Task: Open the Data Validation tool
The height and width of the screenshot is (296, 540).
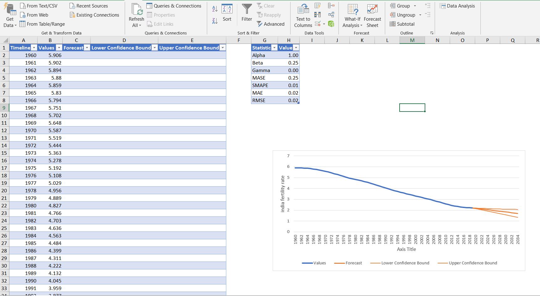Action: (x=317, y=23)
